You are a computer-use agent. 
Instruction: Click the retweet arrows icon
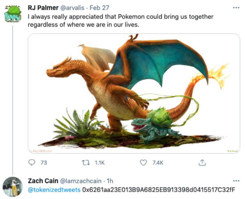coord(85,163)
